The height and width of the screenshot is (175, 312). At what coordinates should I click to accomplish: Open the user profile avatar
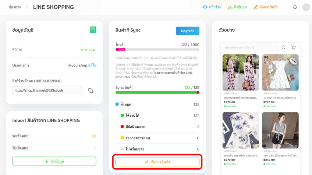click(x=306, y=7)
